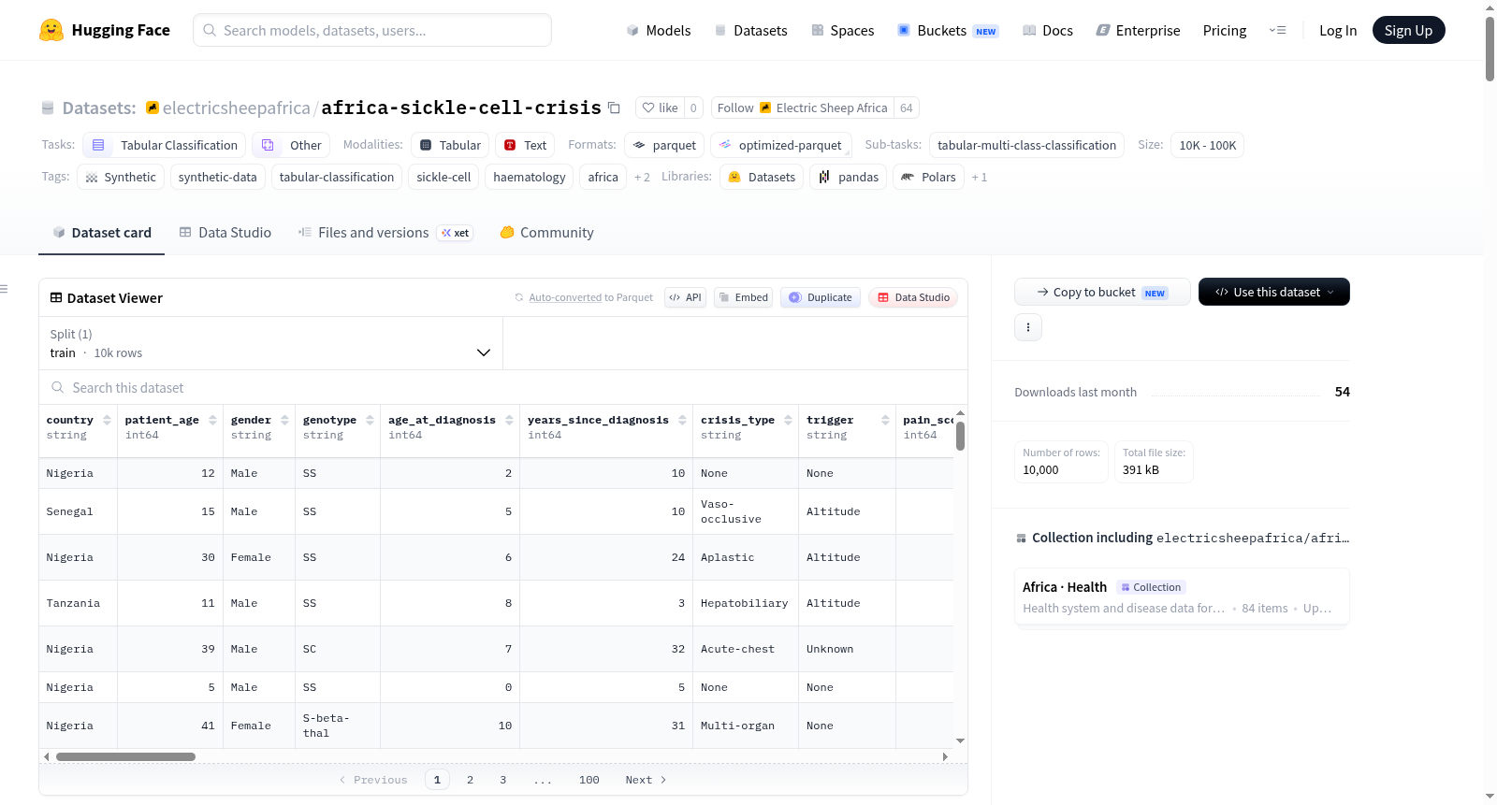Open Docs in navigation
This screenshot has height=805, width=1497.
pos(1048,30)
